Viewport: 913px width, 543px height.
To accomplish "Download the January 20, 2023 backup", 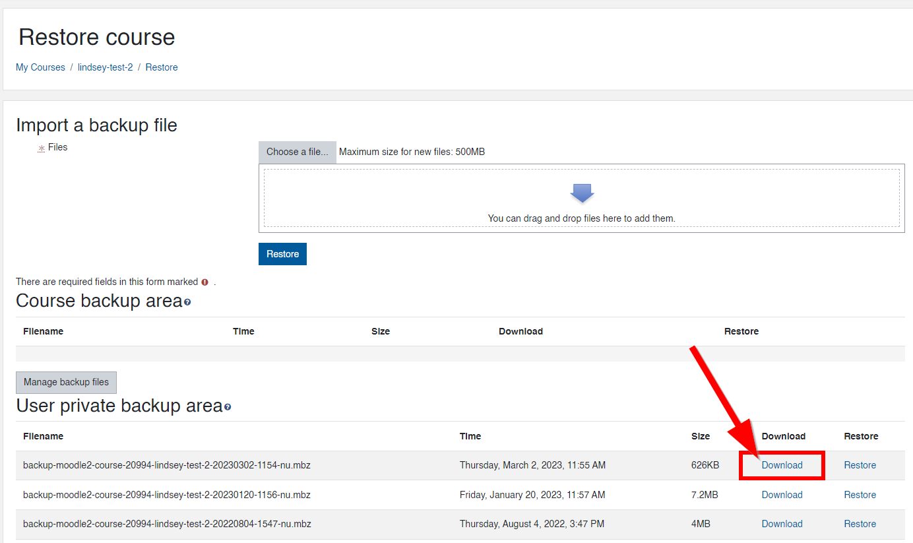I will pyautogui.click(x=782, y=495).
